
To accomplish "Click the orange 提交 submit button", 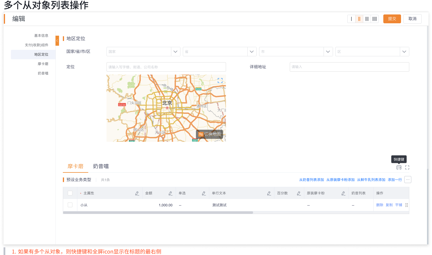I will (392, 19).
